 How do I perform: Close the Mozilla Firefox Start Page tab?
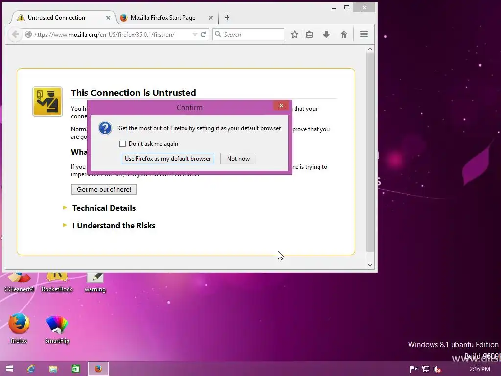click(211, 18)
